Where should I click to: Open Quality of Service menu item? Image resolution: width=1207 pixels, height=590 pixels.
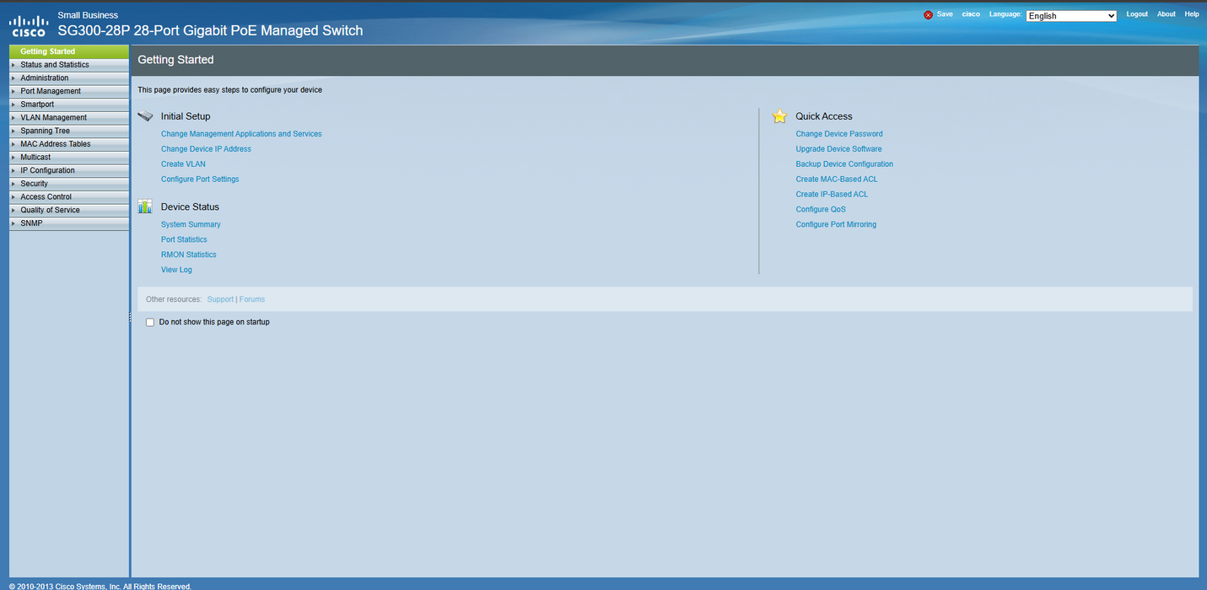coord(69,210)
